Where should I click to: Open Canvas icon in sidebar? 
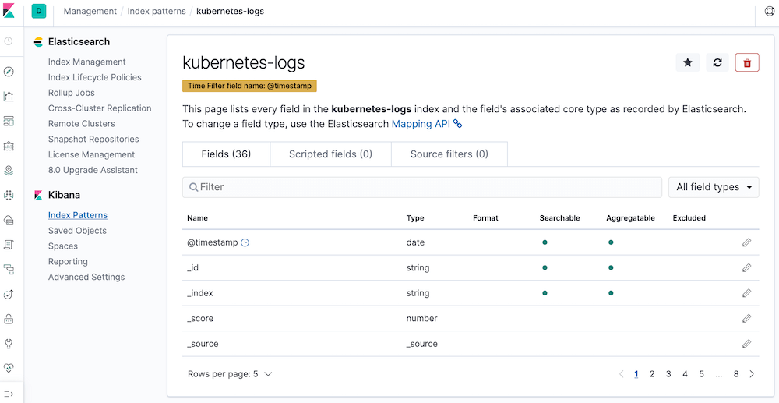tap(9, 146)
